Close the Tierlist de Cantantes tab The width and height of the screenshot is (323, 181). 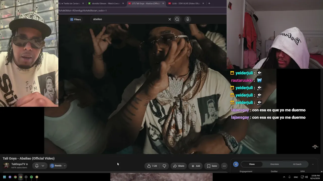[x=83, y=4]
